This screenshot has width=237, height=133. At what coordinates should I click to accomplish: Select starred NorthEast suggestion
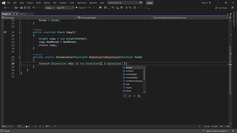[x=133, y=74]
